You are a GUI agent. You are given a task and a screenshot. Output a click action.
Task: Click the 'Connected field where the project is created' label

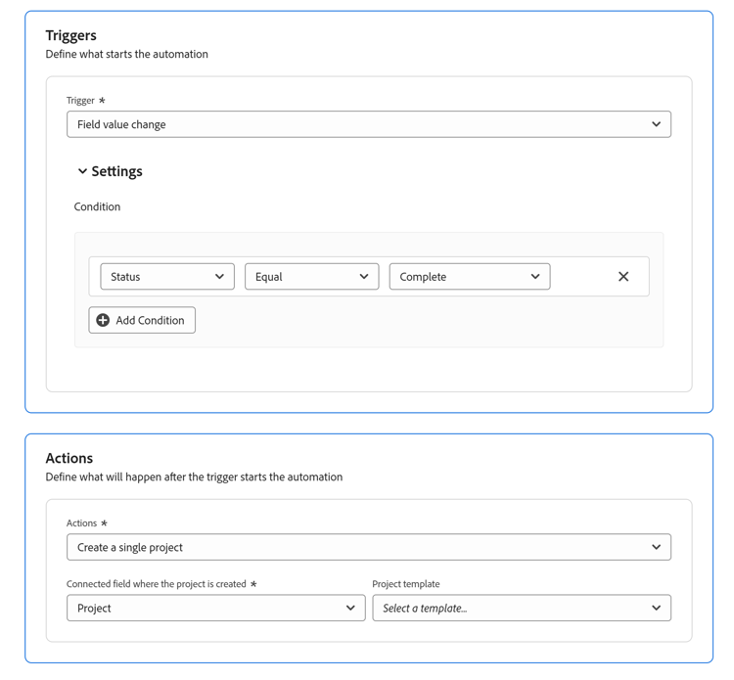click(x=156, y=584)
